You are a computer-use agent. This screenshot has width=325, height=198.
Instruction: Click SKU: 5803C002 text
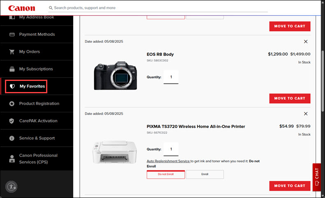tap(157, 61)
